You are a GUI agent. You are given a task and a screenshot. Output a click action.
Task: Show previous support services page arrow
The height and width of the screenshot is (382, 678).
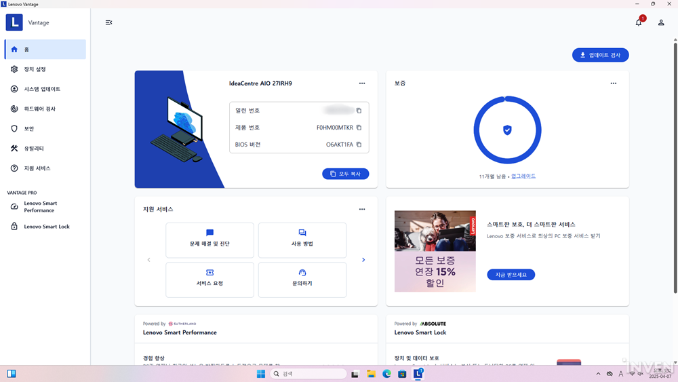coord(148,260)
